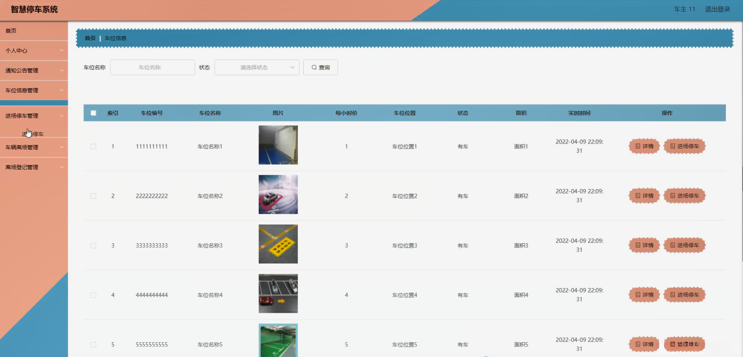Expand the 车辆离场管理 sidebar menu
Viewport: 743px width, 357px height.
pyautogui.click(x=34, y=147)
